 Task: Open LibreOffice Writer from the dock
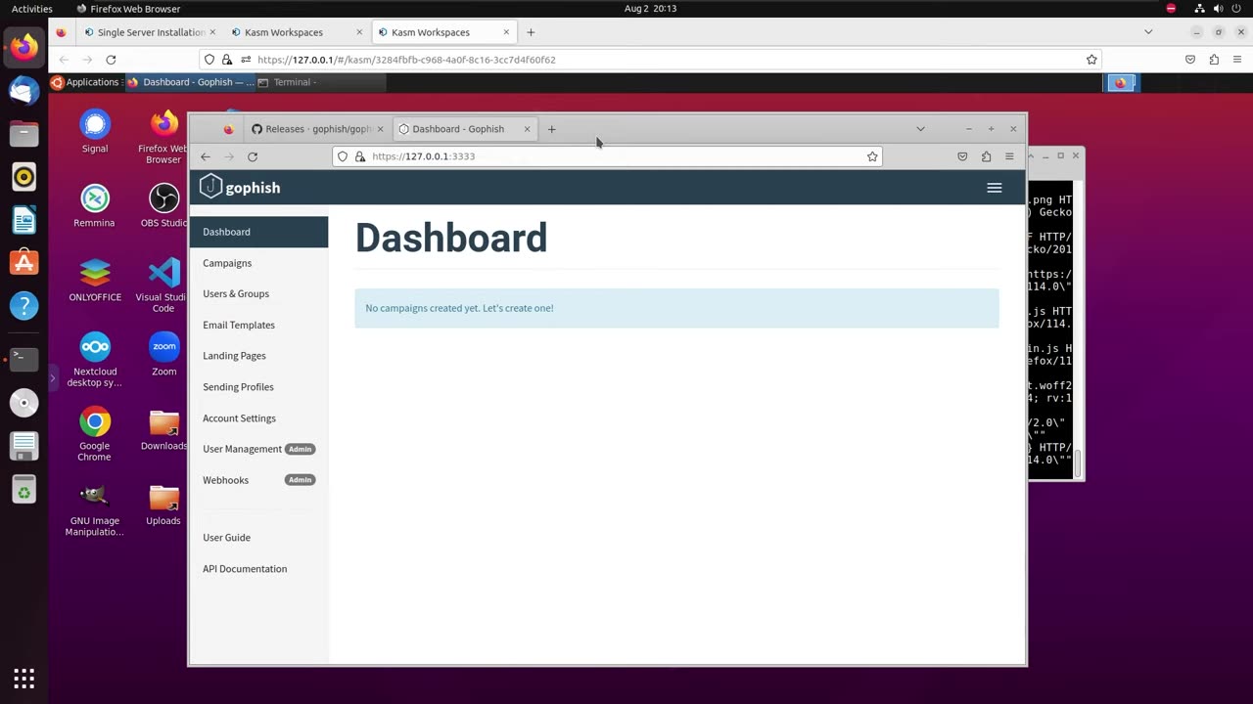(x=23, y=220)
